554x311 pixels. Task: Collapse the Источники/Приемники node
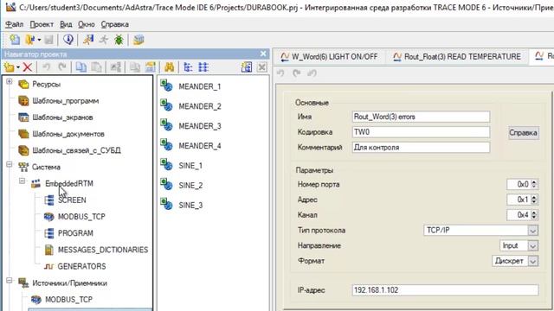click(x=10, y=281)
